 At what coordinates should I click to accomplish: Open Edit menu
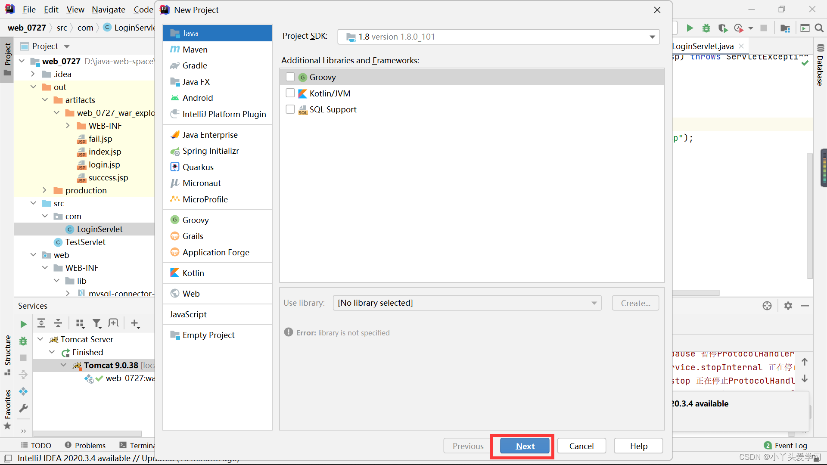(x=51, y=9)
